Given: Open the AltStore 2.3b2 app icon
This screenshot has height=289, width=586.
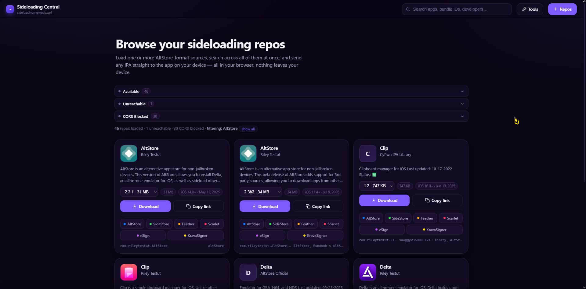Looking at the screenshot, I should (248, 153).
